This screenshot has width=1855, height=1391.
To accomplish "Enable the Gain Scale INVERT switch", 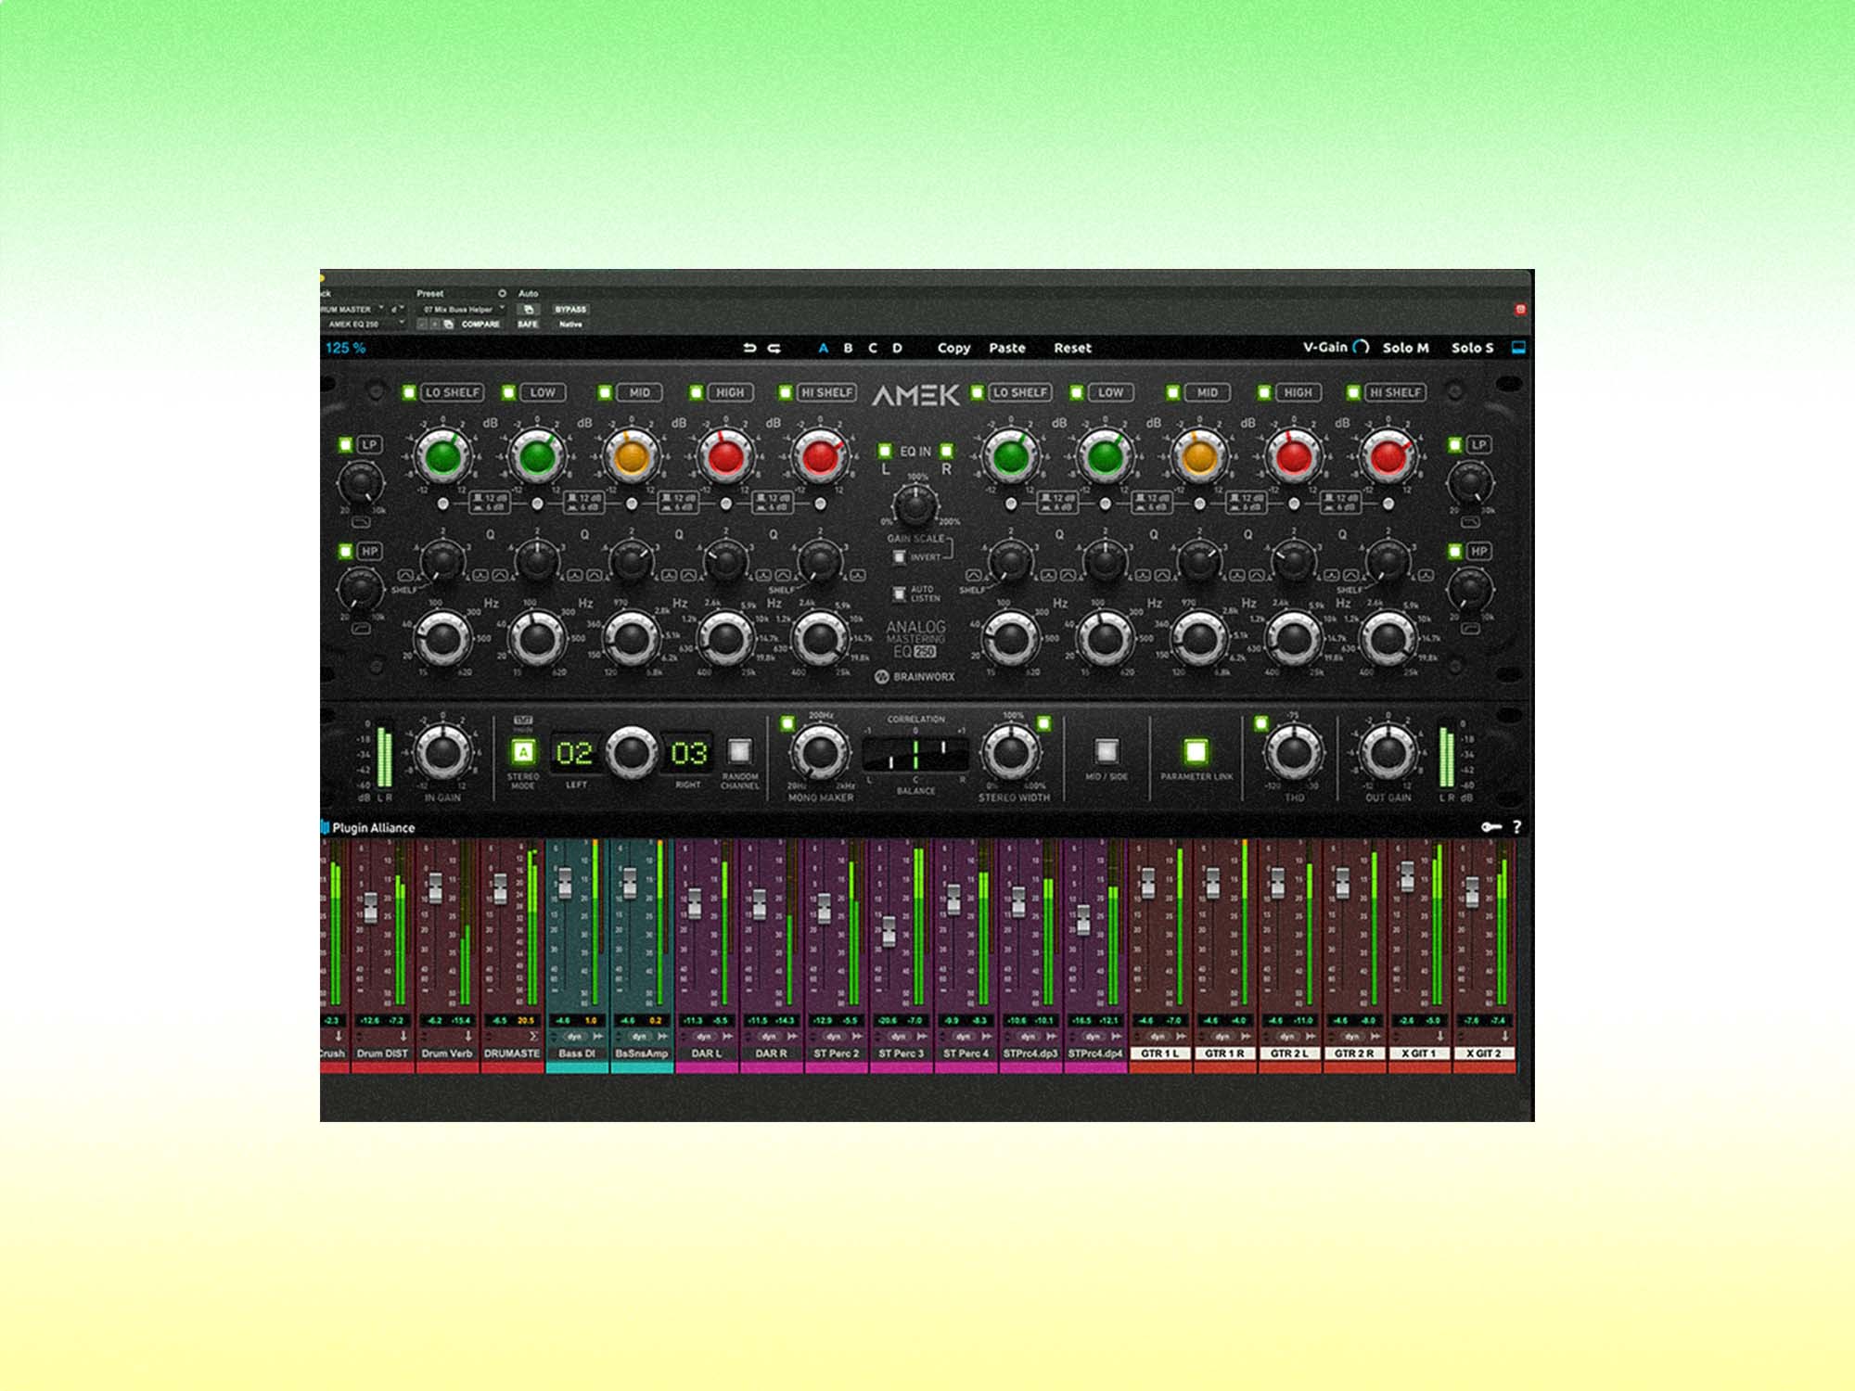I will tap(899, 557).
